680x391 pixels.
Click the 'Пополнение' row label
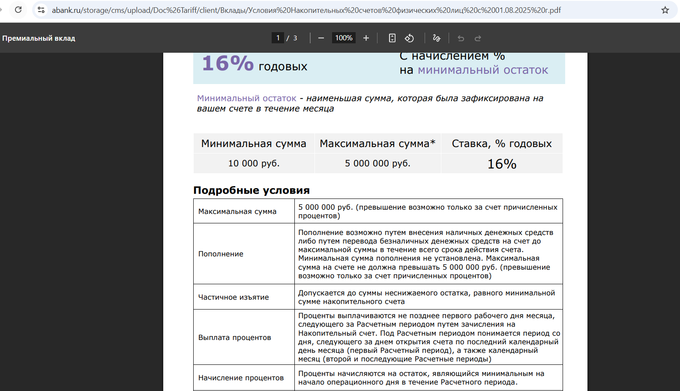221,254
